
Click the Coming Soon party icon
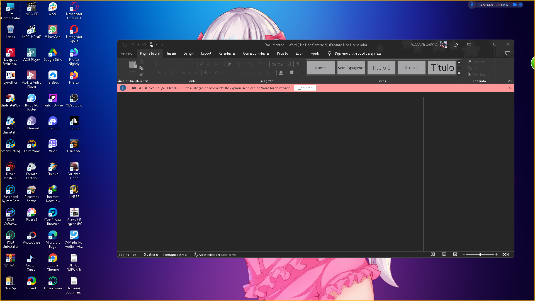point(456,45)
